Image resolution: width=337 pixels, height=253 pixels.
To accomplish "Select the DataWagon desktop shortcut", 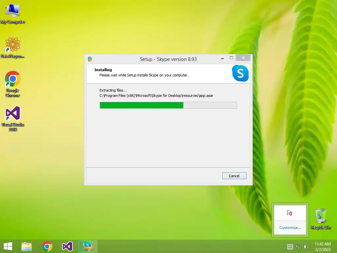I will coord(13,47).
